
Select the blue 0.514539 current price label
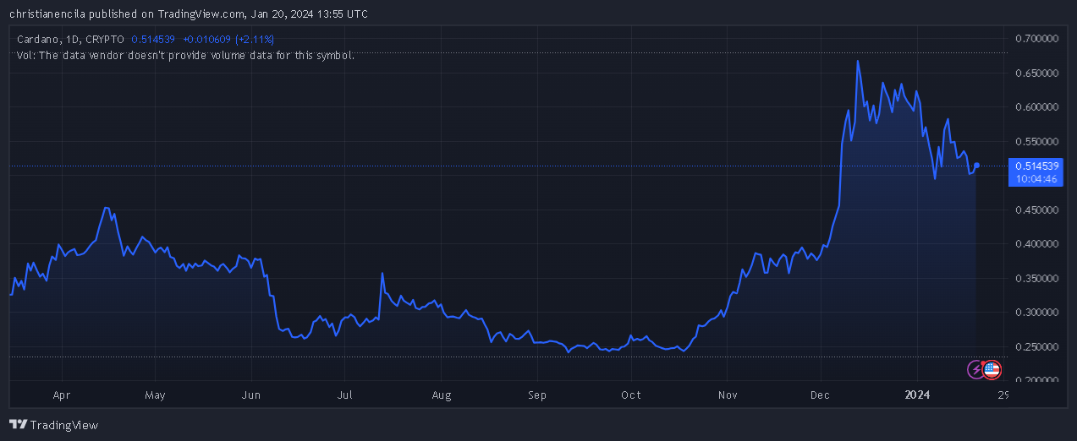point(1037,166)
